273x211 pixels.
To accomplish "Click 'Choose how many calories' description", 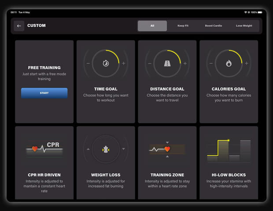I will tap(229, 98).
